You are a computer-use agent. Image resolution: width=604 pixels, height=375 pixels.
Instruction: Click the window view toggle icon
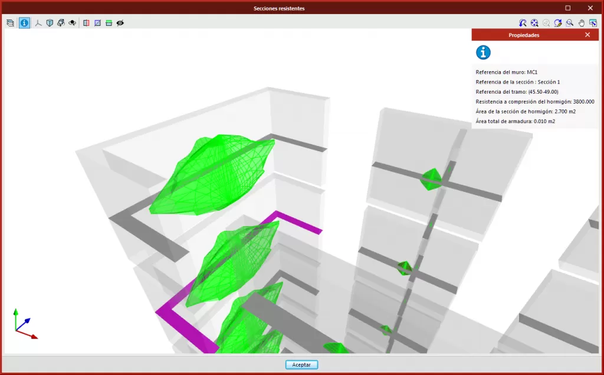[593, 23]
